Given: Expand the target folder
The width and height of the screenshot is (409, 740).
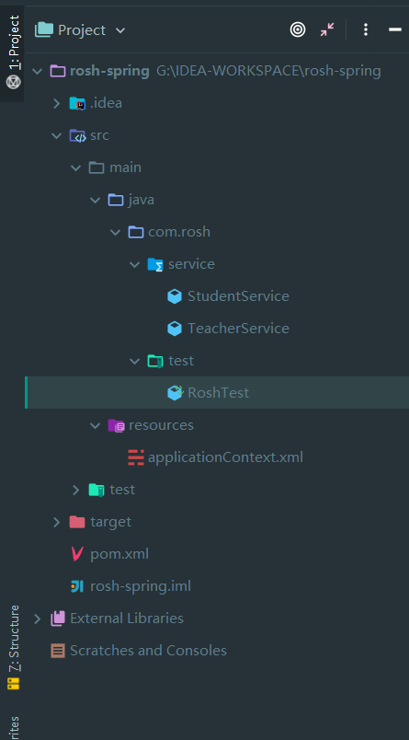Looking at the screenshot, I should point(57,522).
